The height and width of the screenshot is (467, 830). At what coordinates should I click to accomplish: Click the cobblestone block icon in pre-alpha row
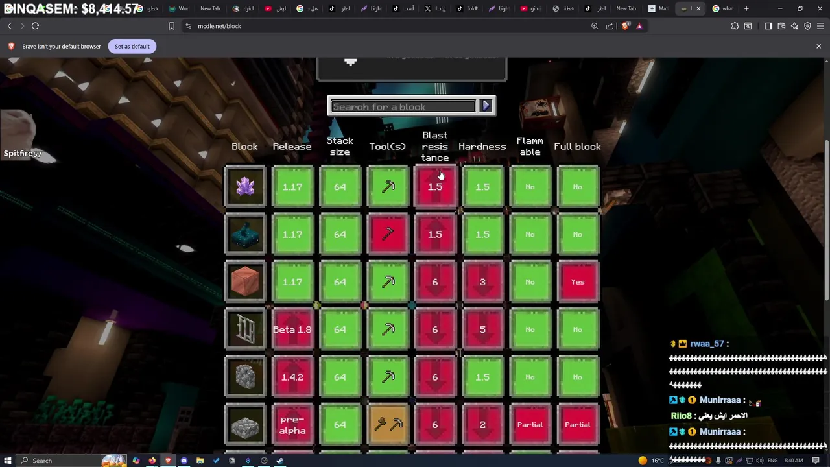click(x=245, y=425)
